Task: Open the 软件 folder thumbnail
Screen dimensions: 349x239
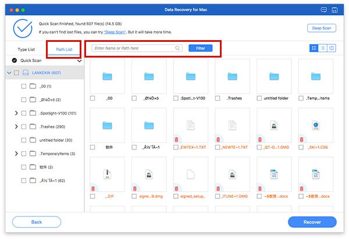Action: tap(107, 125)
